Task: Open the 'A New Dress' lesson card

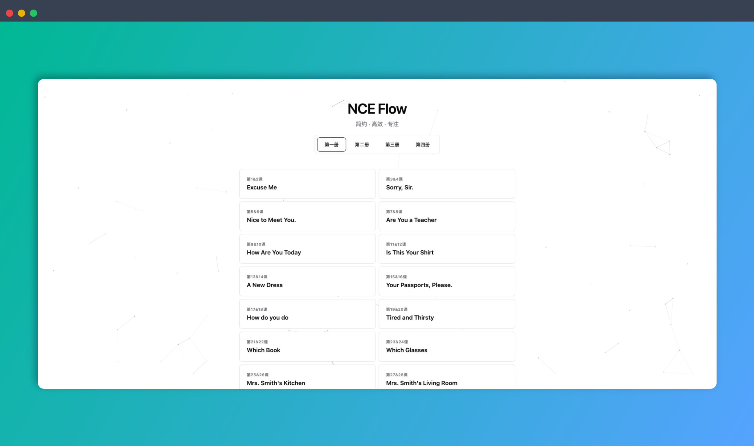Action: pos(307,281)
